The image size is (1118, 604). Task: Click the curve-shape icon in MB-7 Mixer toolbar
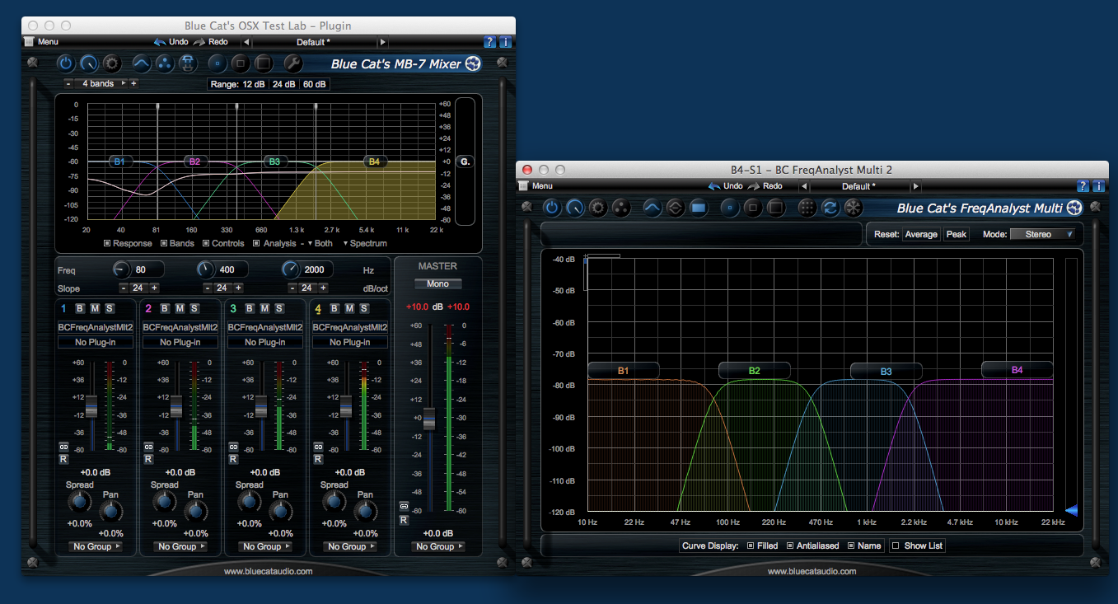(x=142, y=63)
